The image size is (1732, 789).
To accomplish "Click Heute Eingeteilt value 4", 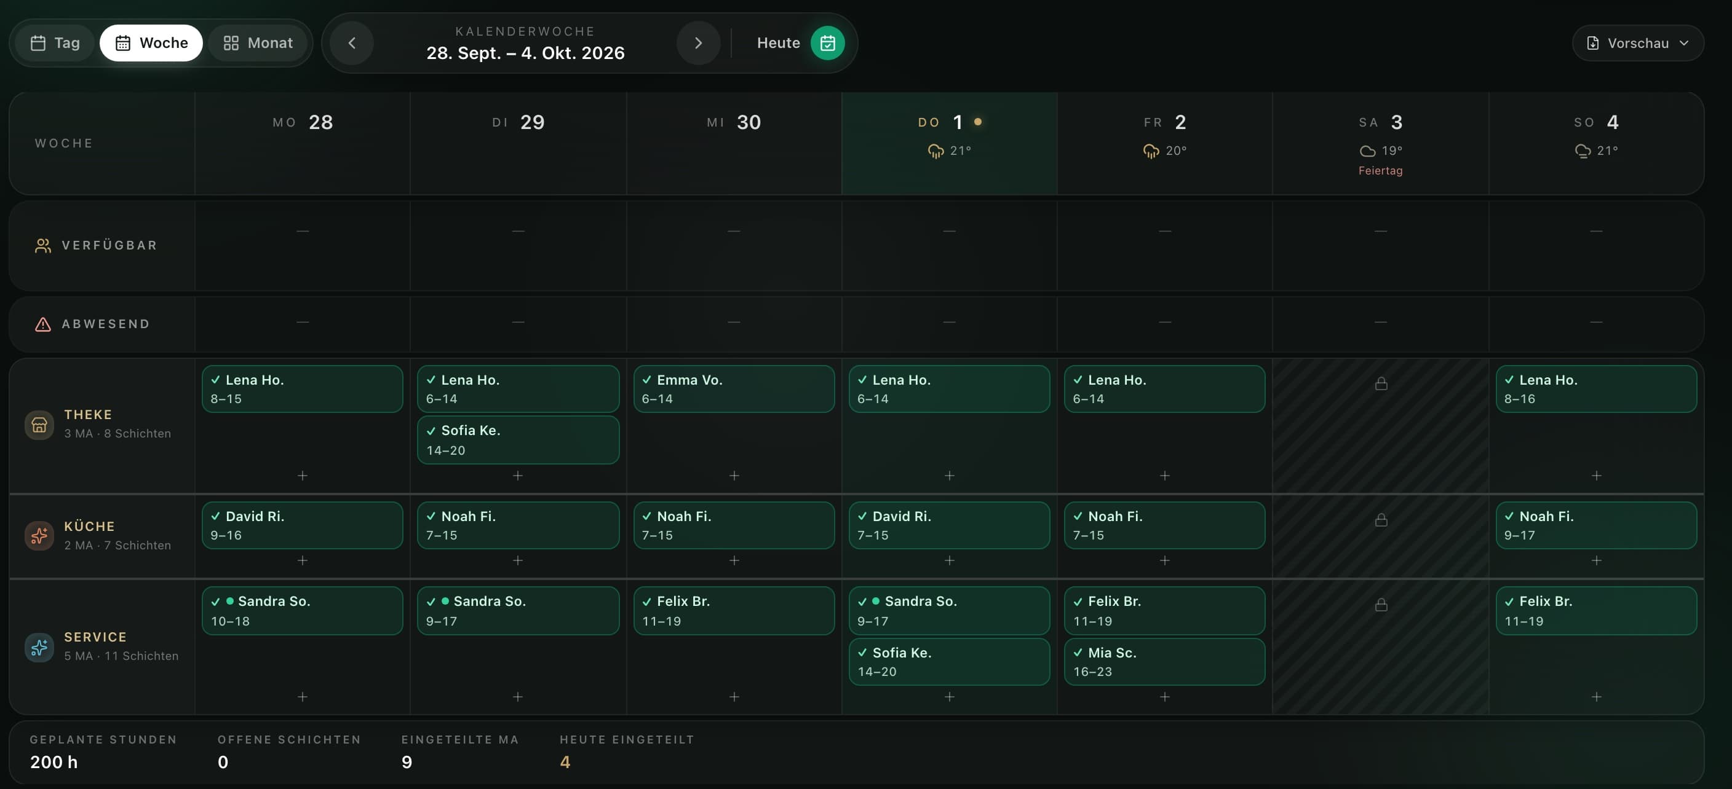I will [565, 762].
